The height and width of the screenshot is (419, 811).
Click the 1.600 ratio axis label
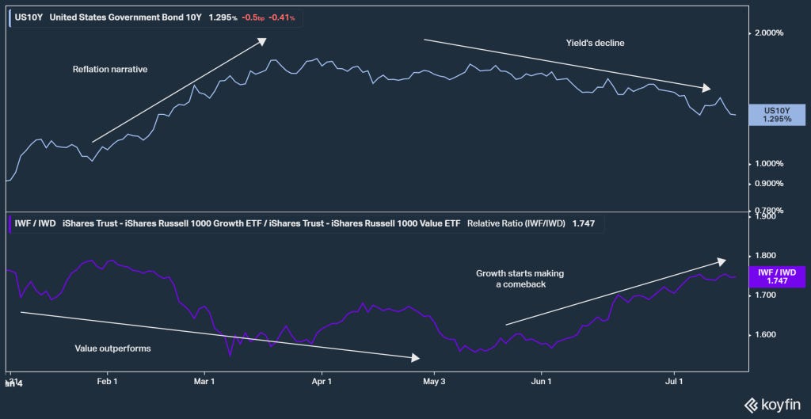click(765, 335)
